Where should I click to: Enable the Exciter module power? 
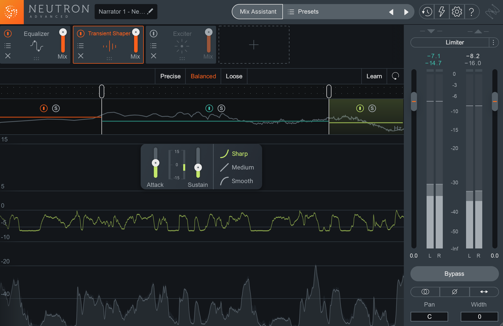(x=154, y=34)
